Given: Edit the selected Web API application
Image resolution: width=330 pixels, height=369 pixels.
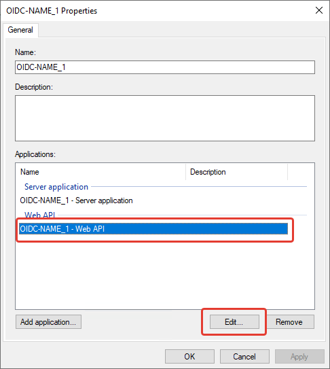Looking at the screenshot, I should point(234,322).
